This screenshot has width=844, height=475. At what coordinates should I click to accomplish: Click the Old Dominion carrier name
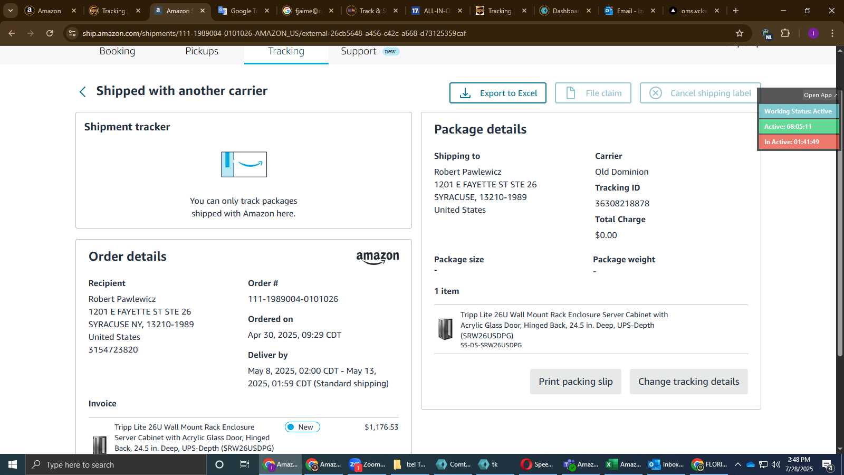[621, 172]
